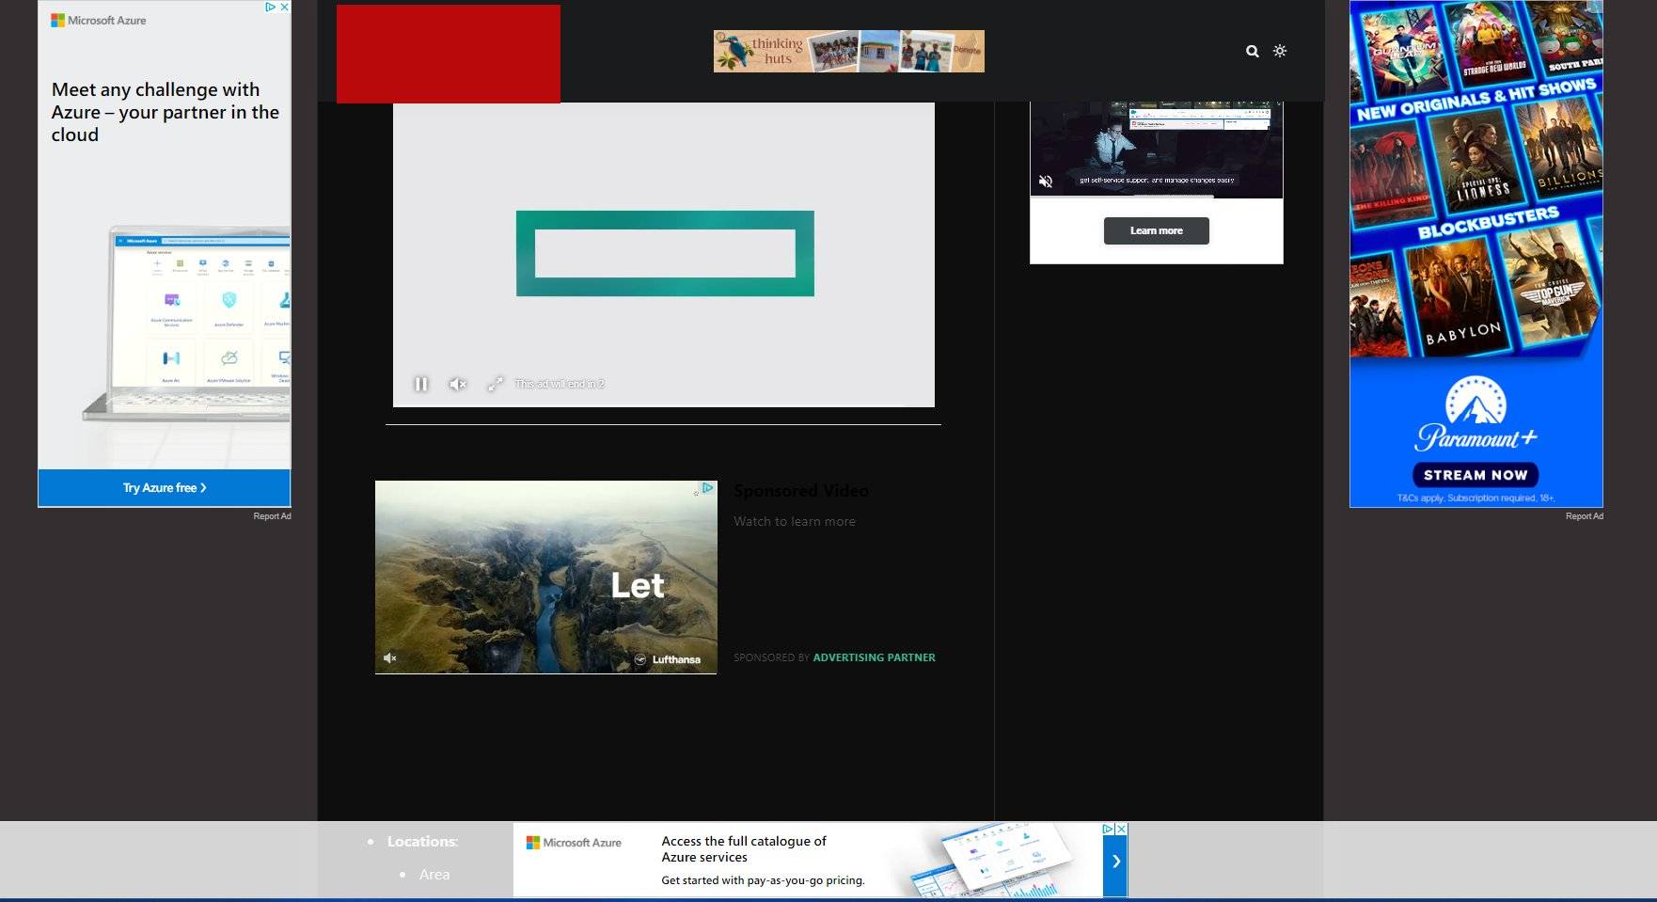This screenshot has height=902, width=1657.
Task: Close the left Microsoft Azure ad
Action: click(x=284, y=7)
